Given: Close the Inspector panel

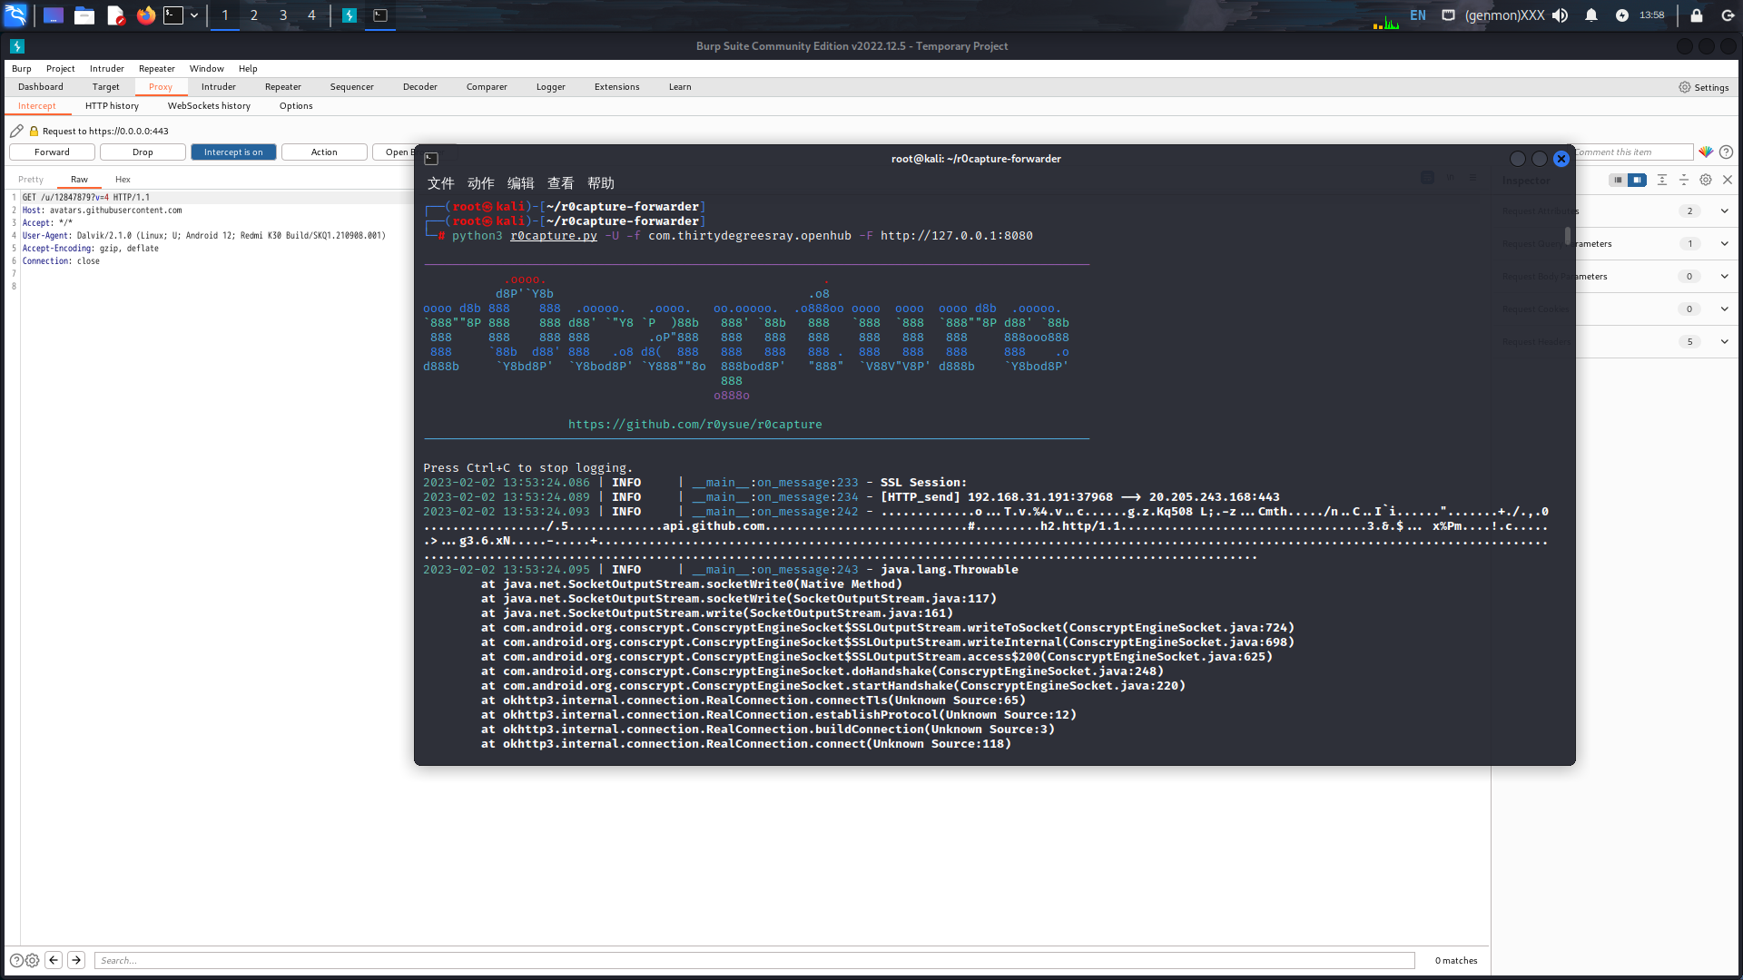Looking at the screenshot, I should [1728, 180].
